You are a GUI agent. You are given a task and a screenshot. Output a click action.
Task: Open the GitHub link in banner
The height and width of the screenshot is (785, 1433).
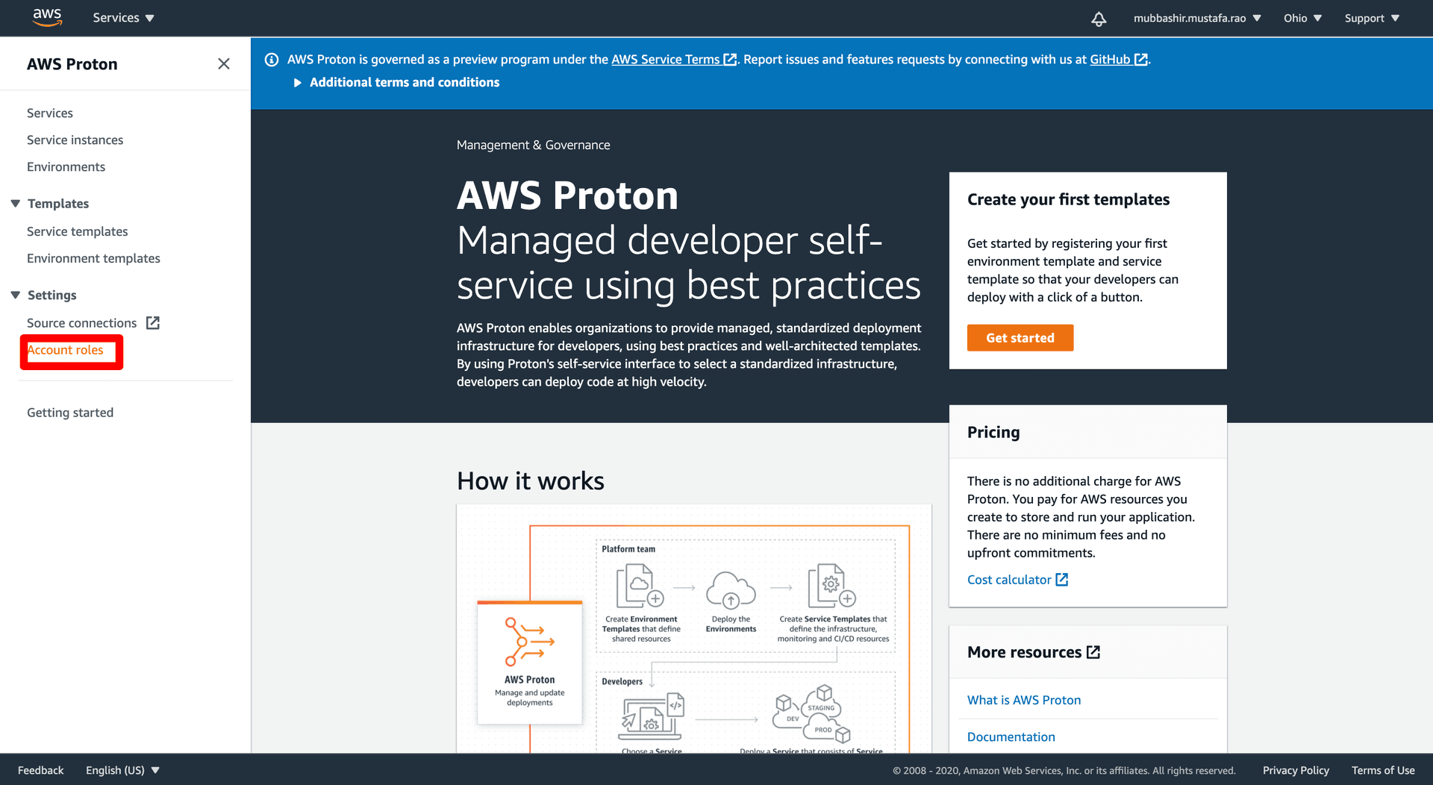tap(1118, 60)
